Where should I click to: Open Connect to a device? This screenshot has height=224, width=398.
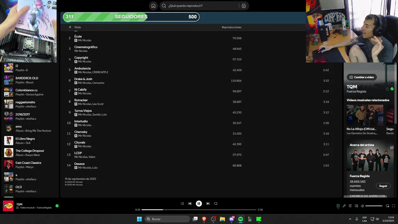(x=356, y=206)
